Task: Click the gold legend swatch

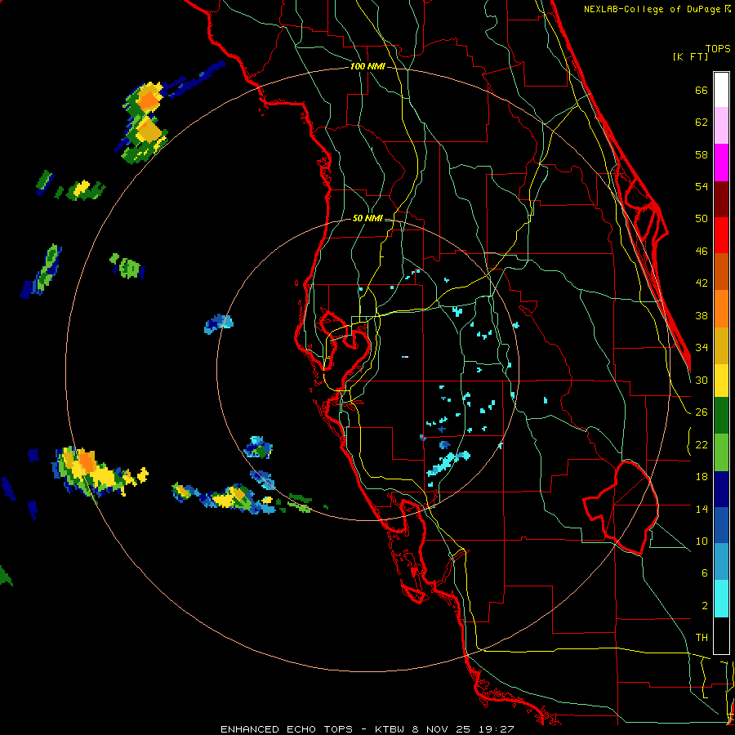Action: (721, 345)
